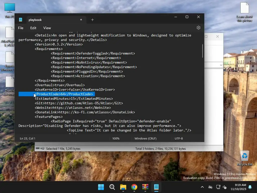Click the OneDrive cloud tray icon

[210, 187]
